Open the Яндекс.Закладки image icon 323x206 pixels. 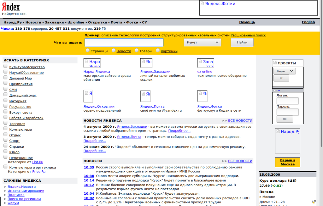coord(146,63)
